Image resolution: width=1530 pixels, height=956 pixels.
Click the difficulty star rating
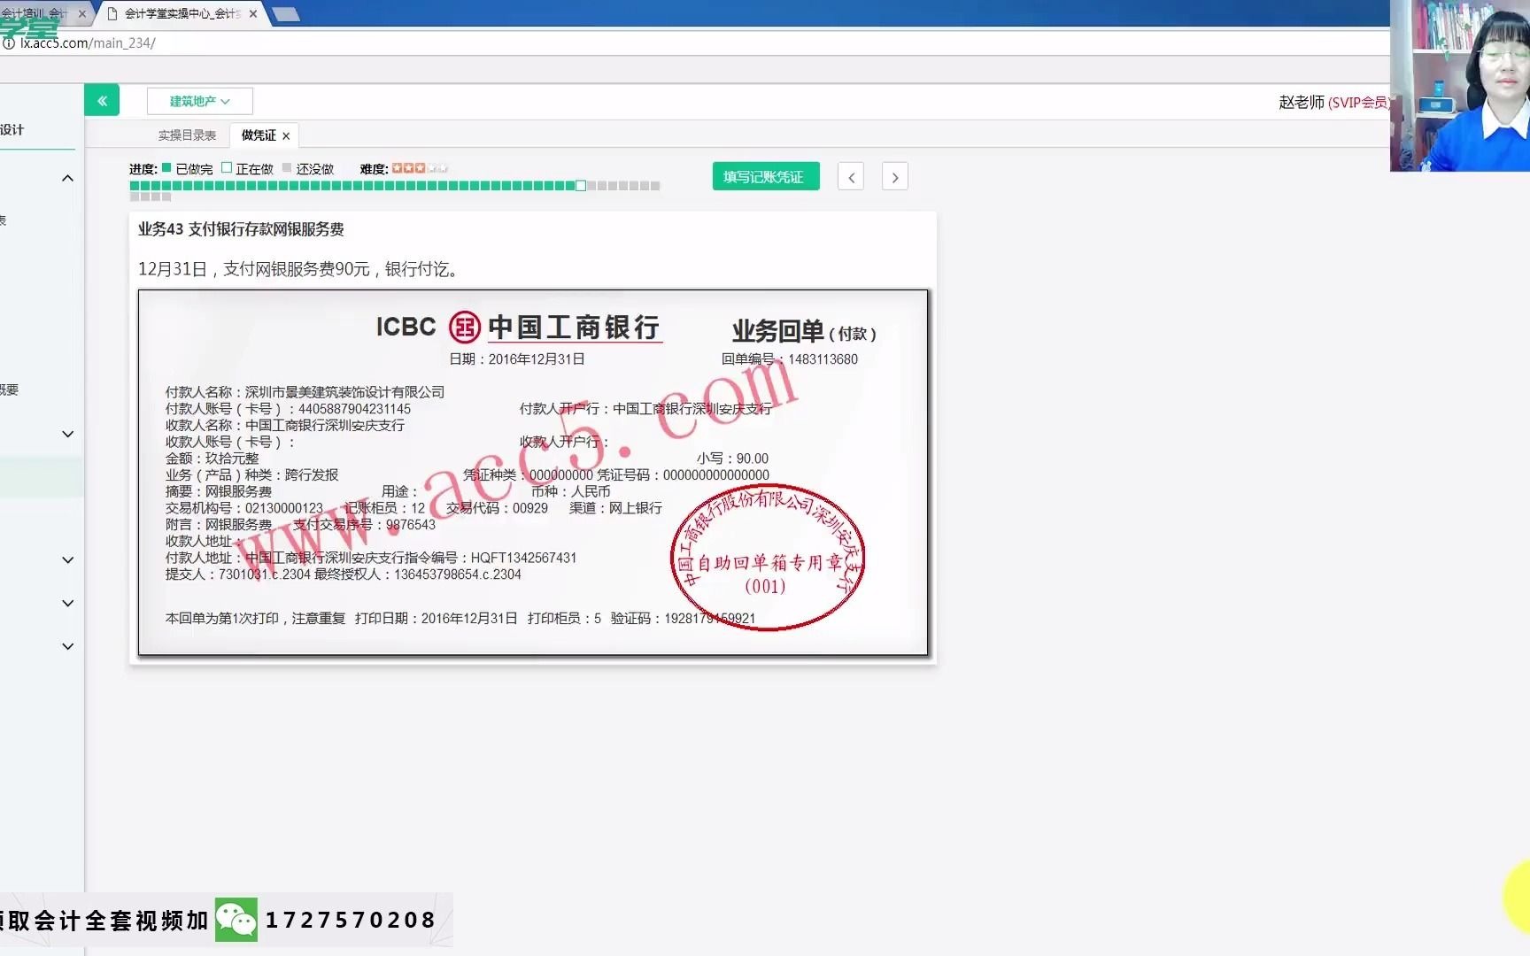pyautogui.click(x=420, y=168)
